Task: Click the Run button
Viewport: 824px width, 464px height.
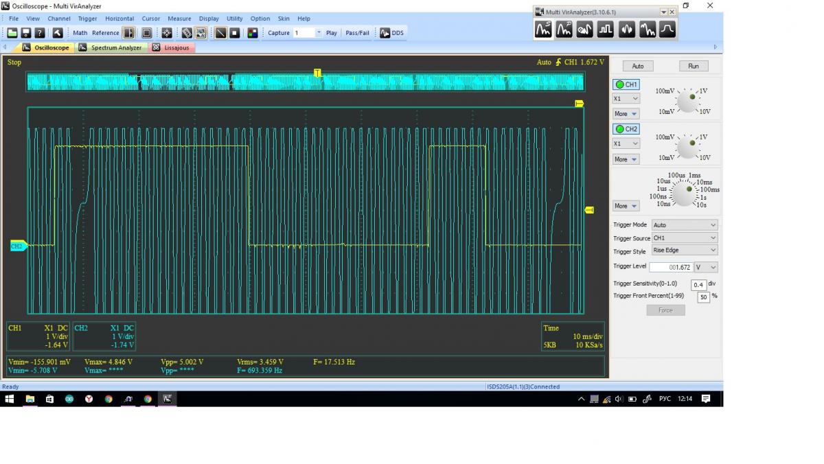Action: point(694,66)
